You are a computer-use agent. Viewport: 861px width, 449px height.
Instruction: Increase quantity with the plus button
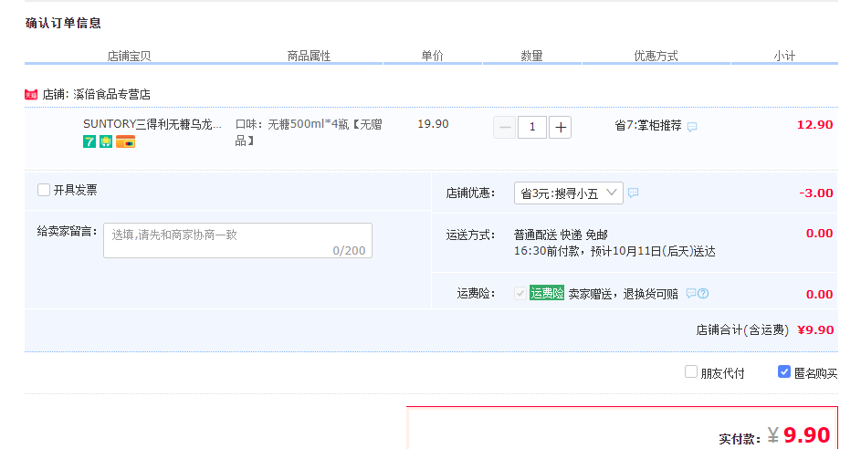tap(560, 128)
